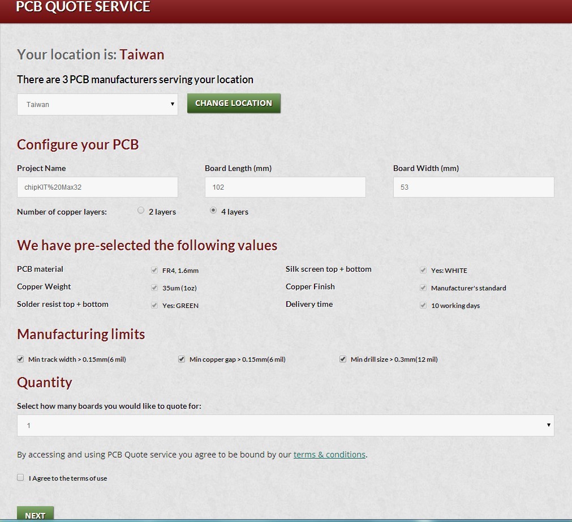Uncheck Min track width > 0.15mm
This screenshot has width=572, height=522.
pyautogui.click(x=21, y=359)
